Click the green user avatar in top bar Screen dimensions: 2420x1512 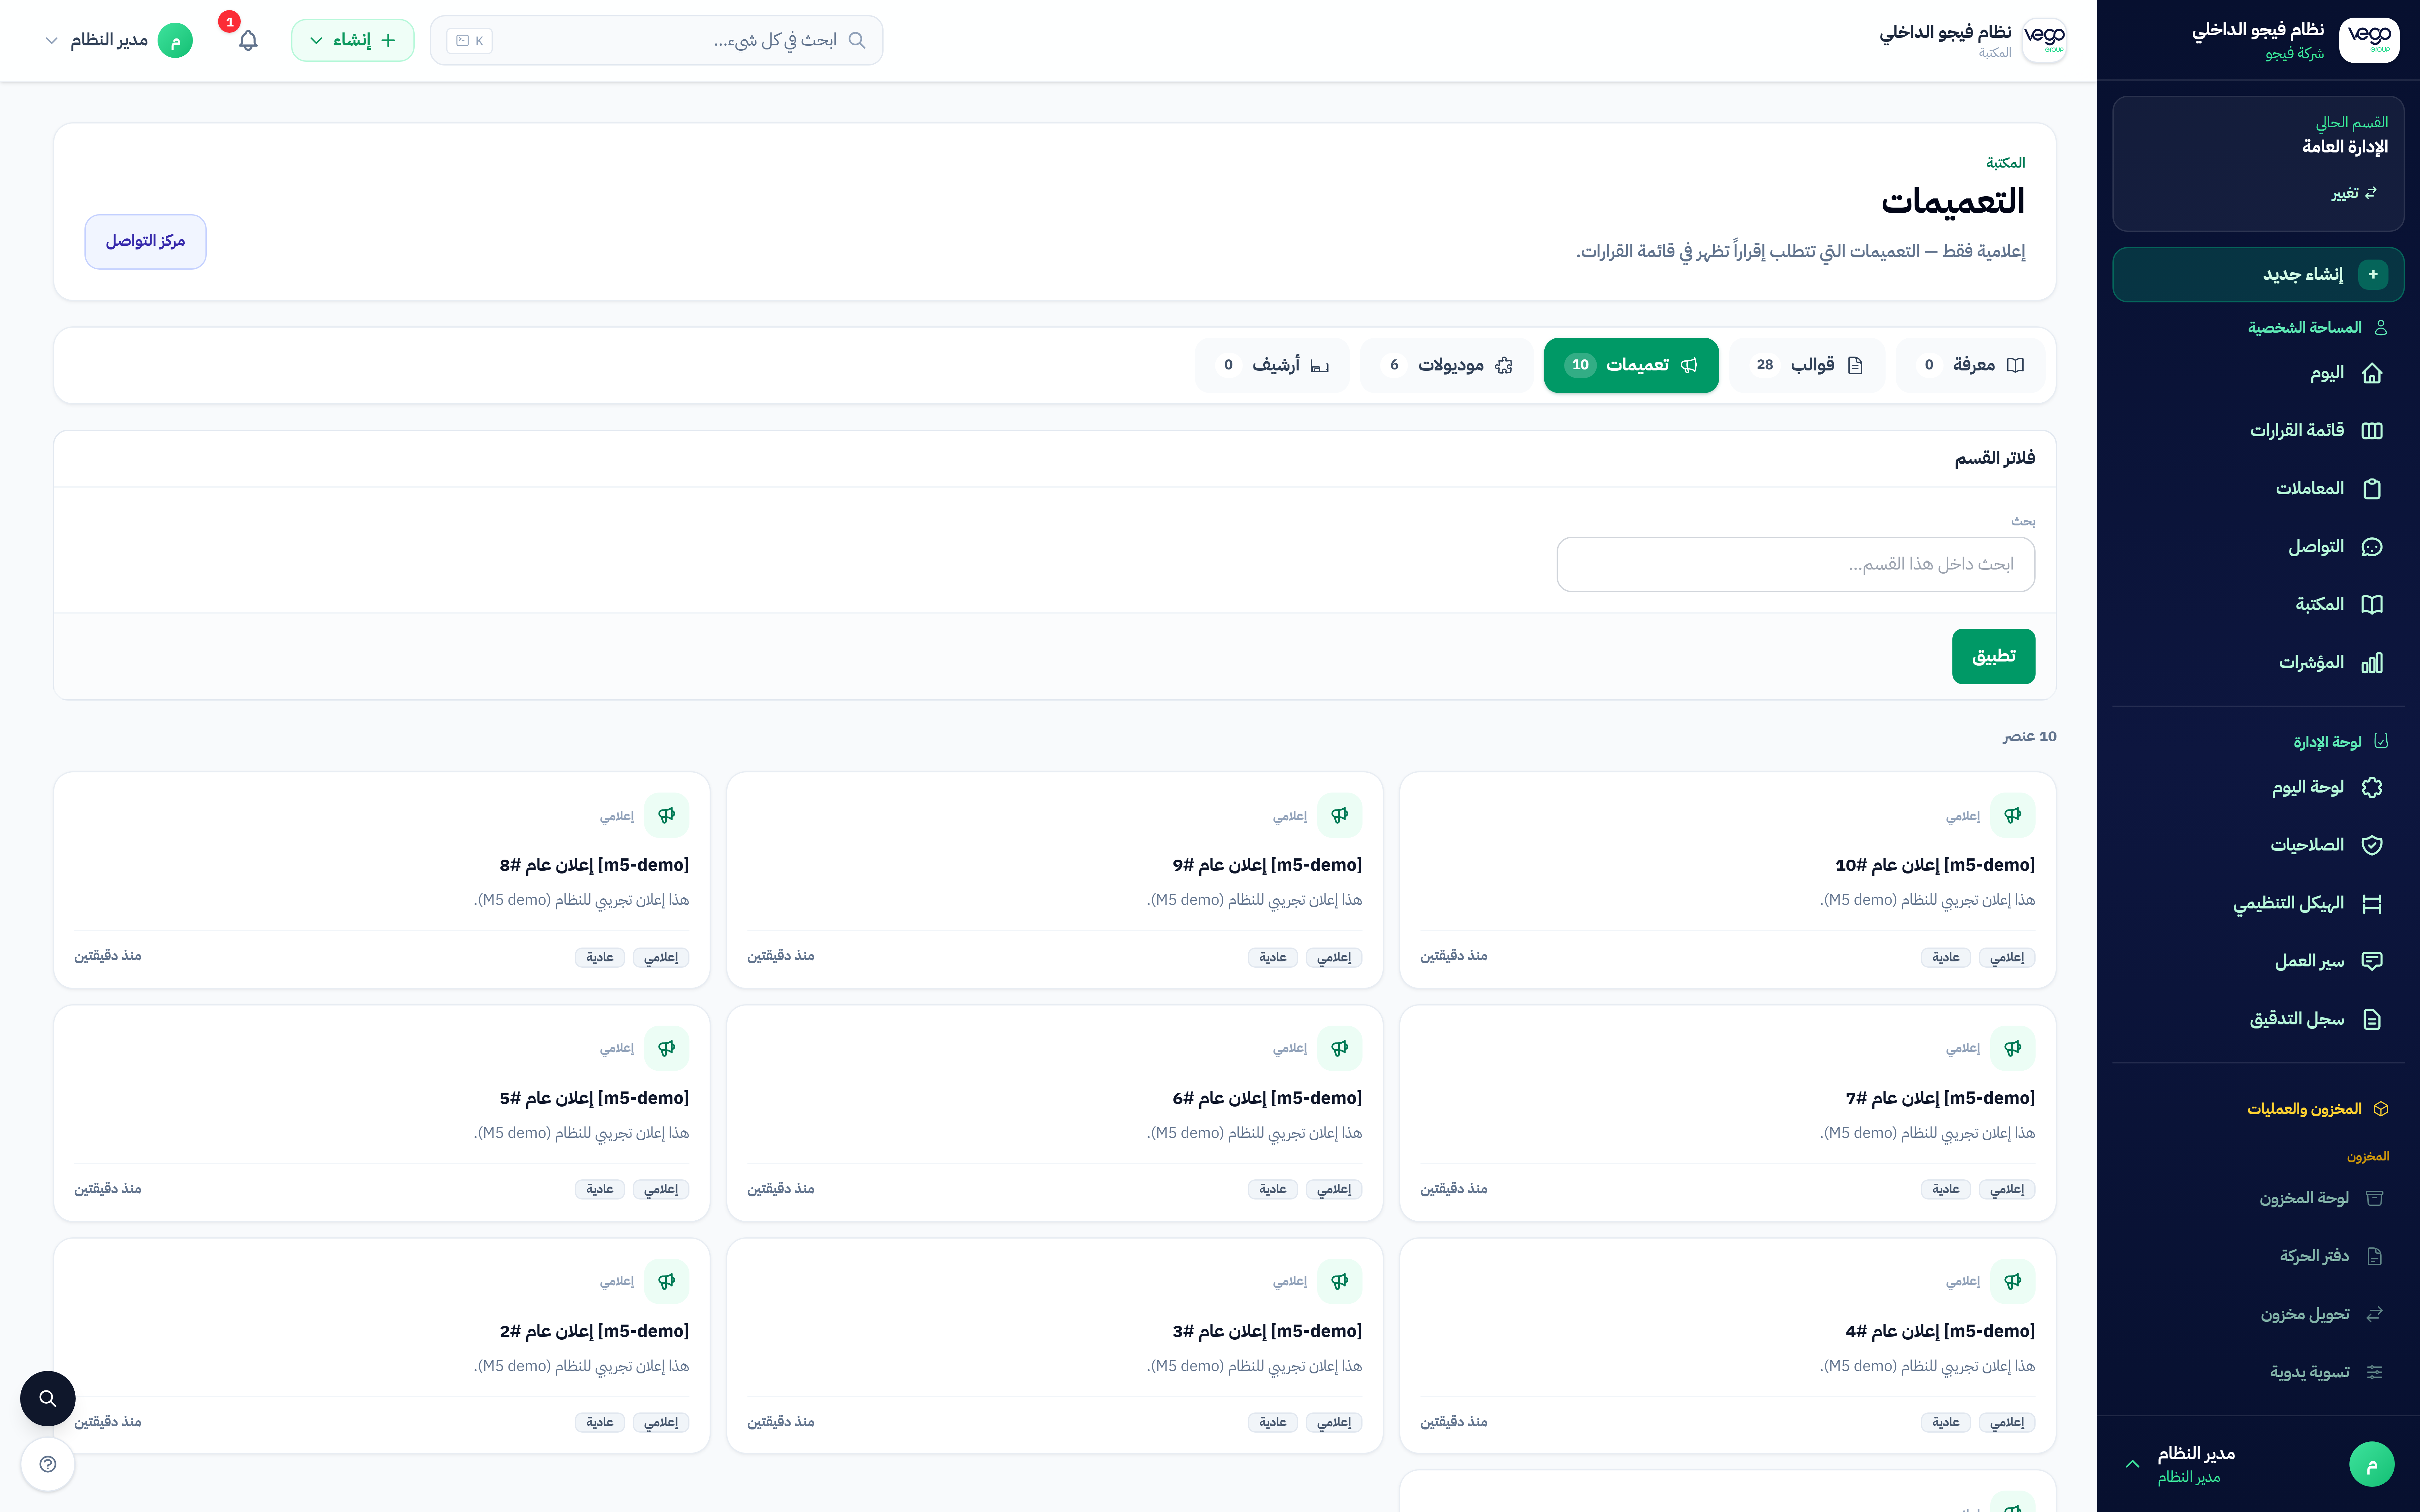pos(175,40)
